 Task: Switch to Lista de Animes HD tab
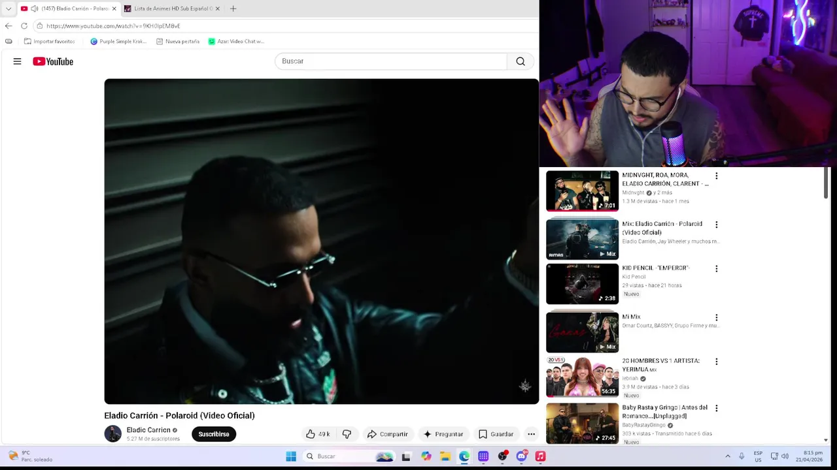pos(173,8)
